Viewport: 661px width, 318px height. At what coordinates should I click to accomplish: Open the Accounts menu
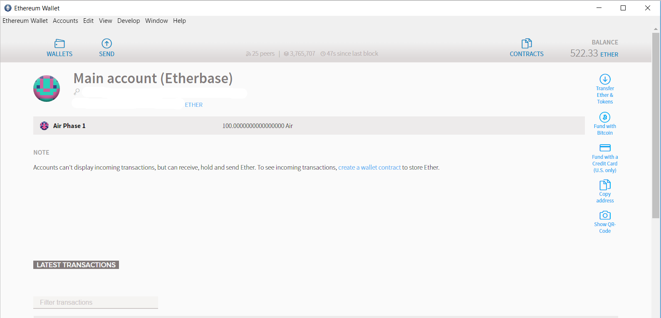(x=65, y=21)
